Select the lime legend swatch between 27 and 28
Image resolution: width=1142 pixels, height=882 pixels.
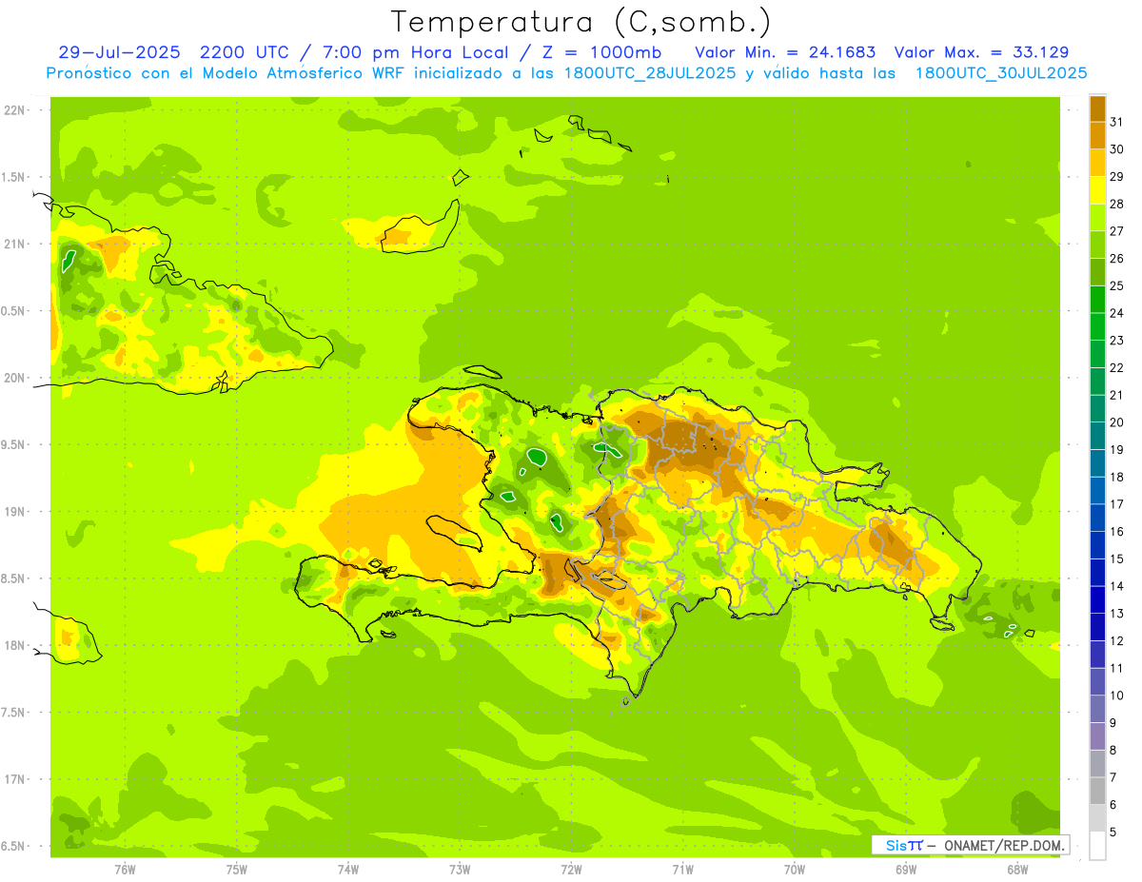click(1097, 217)
